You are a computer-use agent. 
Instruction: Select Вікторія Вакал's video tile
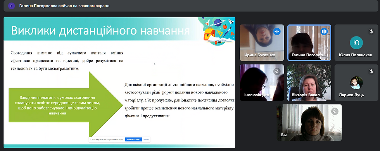tap(309, 83)
